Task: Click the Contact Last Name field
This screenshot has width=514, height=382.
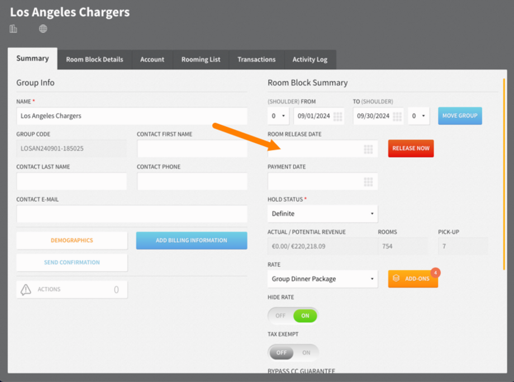Action: (x=72, y=181)
